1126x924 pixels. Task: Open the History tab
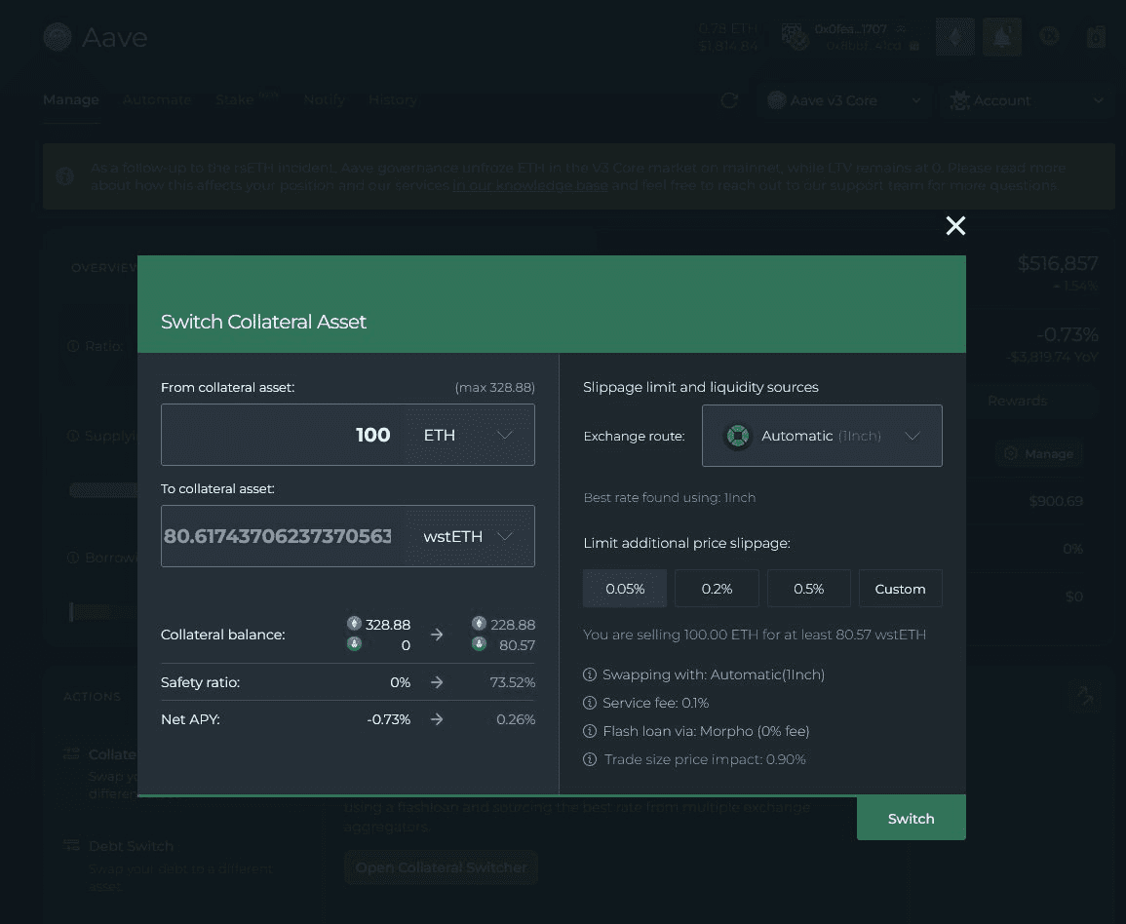[393, 99]
